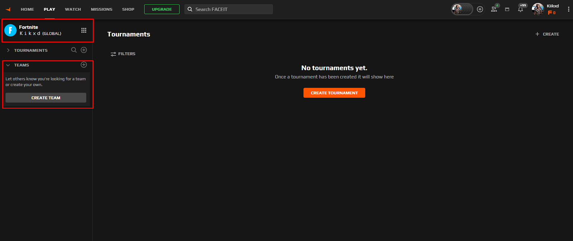Screen dimensions: 573x241
Task: Go to the HOME tab
Action: 27,9
